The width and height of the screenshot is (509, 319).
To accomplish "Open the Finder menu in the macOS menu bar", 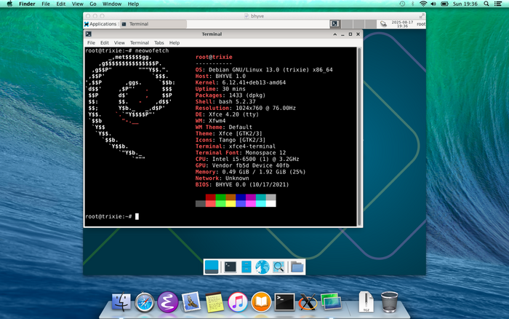I will [x=27, y=4].
